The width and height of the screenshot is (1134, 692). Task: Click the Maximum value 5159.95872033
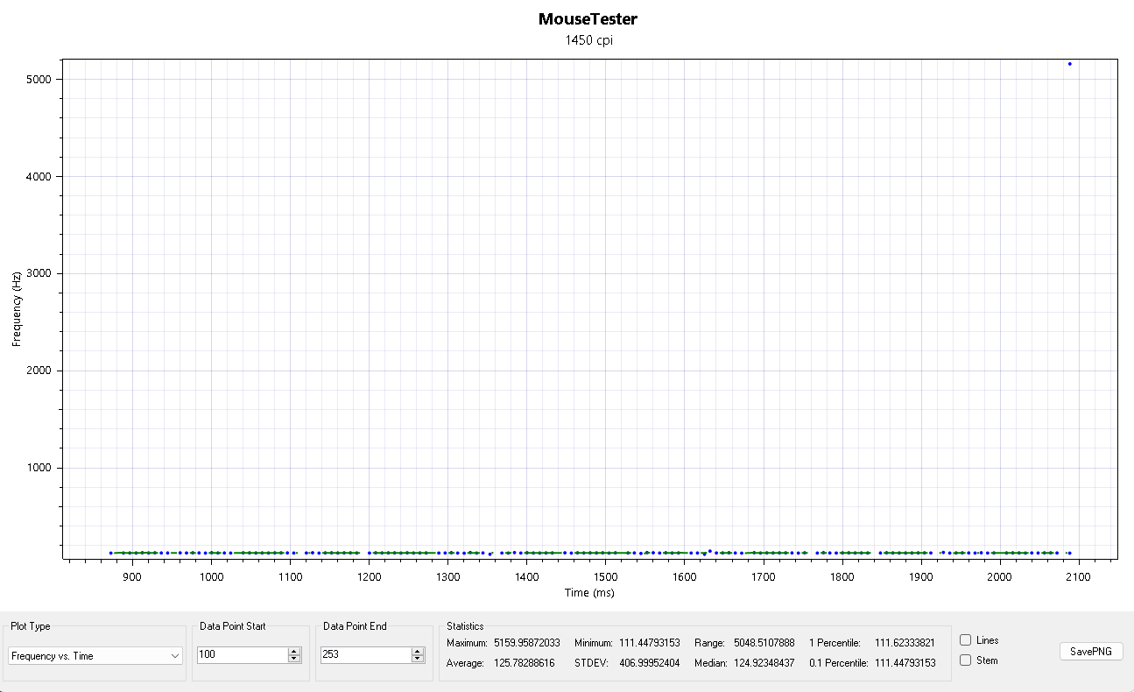[527, 643]
